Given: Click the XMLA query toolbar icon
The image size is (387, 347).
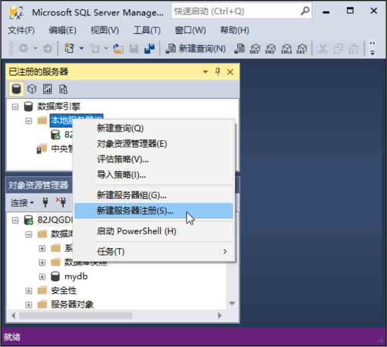Looking at the screenshot, I should click(x=286, y=48).
